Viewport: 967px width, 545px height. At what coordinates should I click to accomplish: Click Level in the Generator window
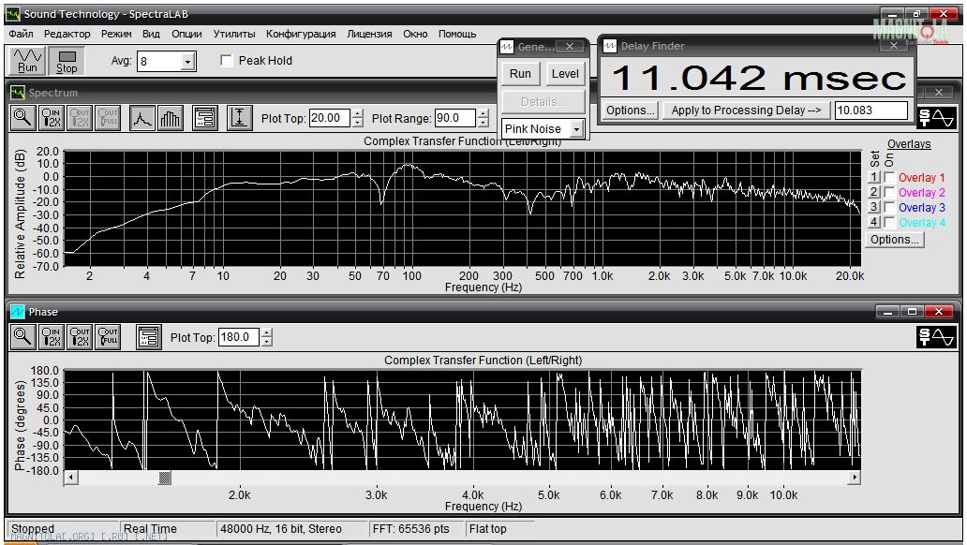point(565,74)
